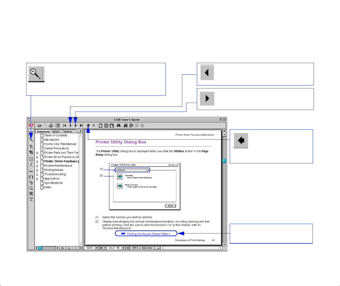Switch to the Bookmarks tab

(43, 132)
